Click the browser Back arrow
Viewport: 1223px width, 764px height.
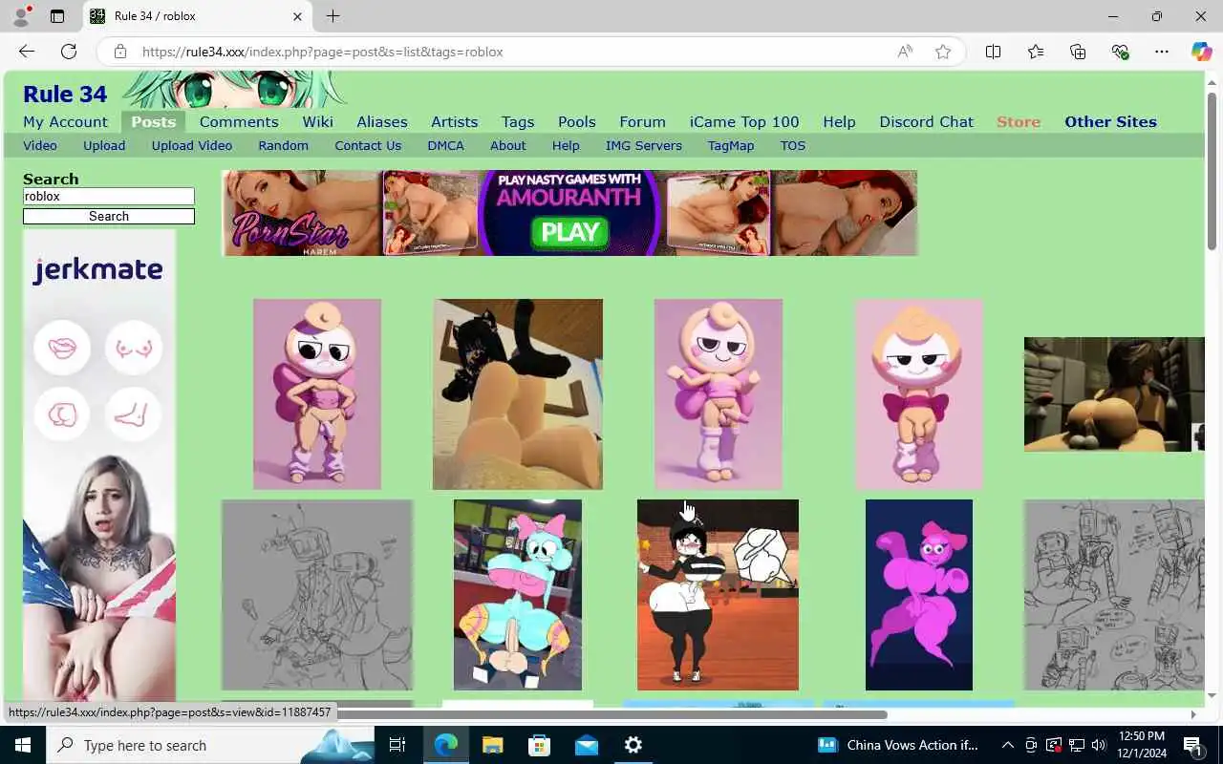pyautogui.click(x=27, y=52)
